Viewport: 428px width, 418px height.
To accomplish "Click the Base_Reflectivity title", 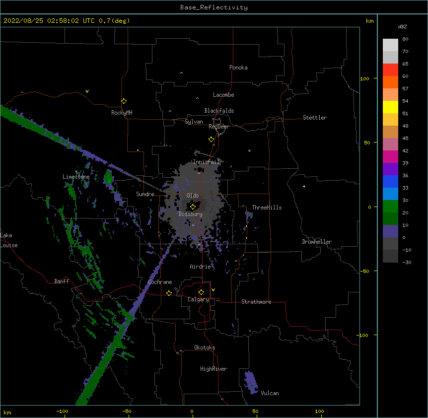I will [214, 7].
